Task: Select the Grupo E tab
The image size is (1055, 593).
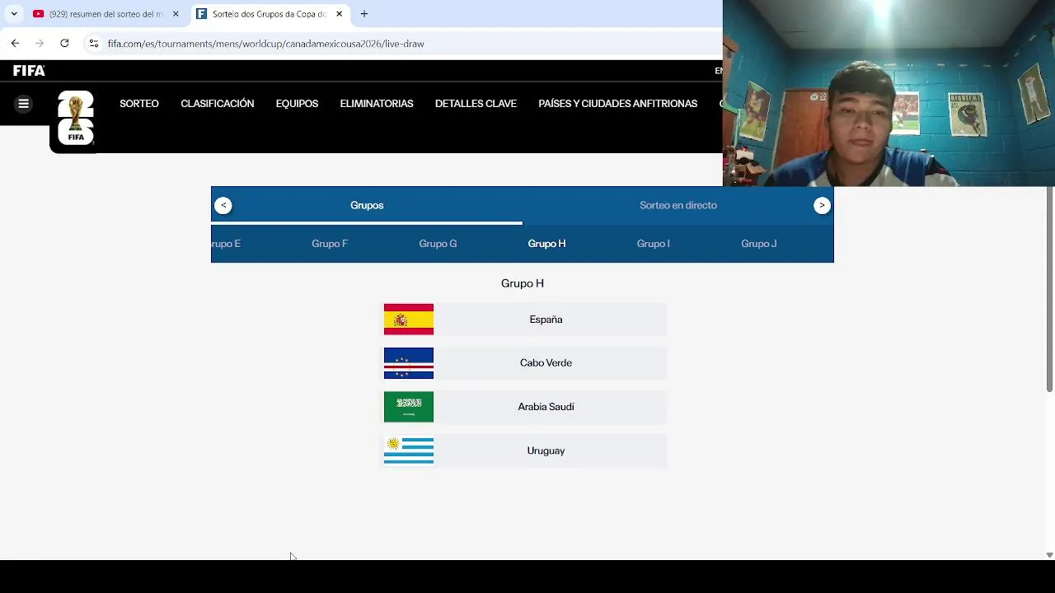Action: [226, 244]
